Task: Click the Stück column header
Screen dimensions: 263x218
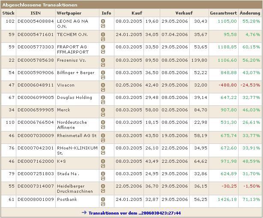Action: pyautogui.click(x=9, y=13)
